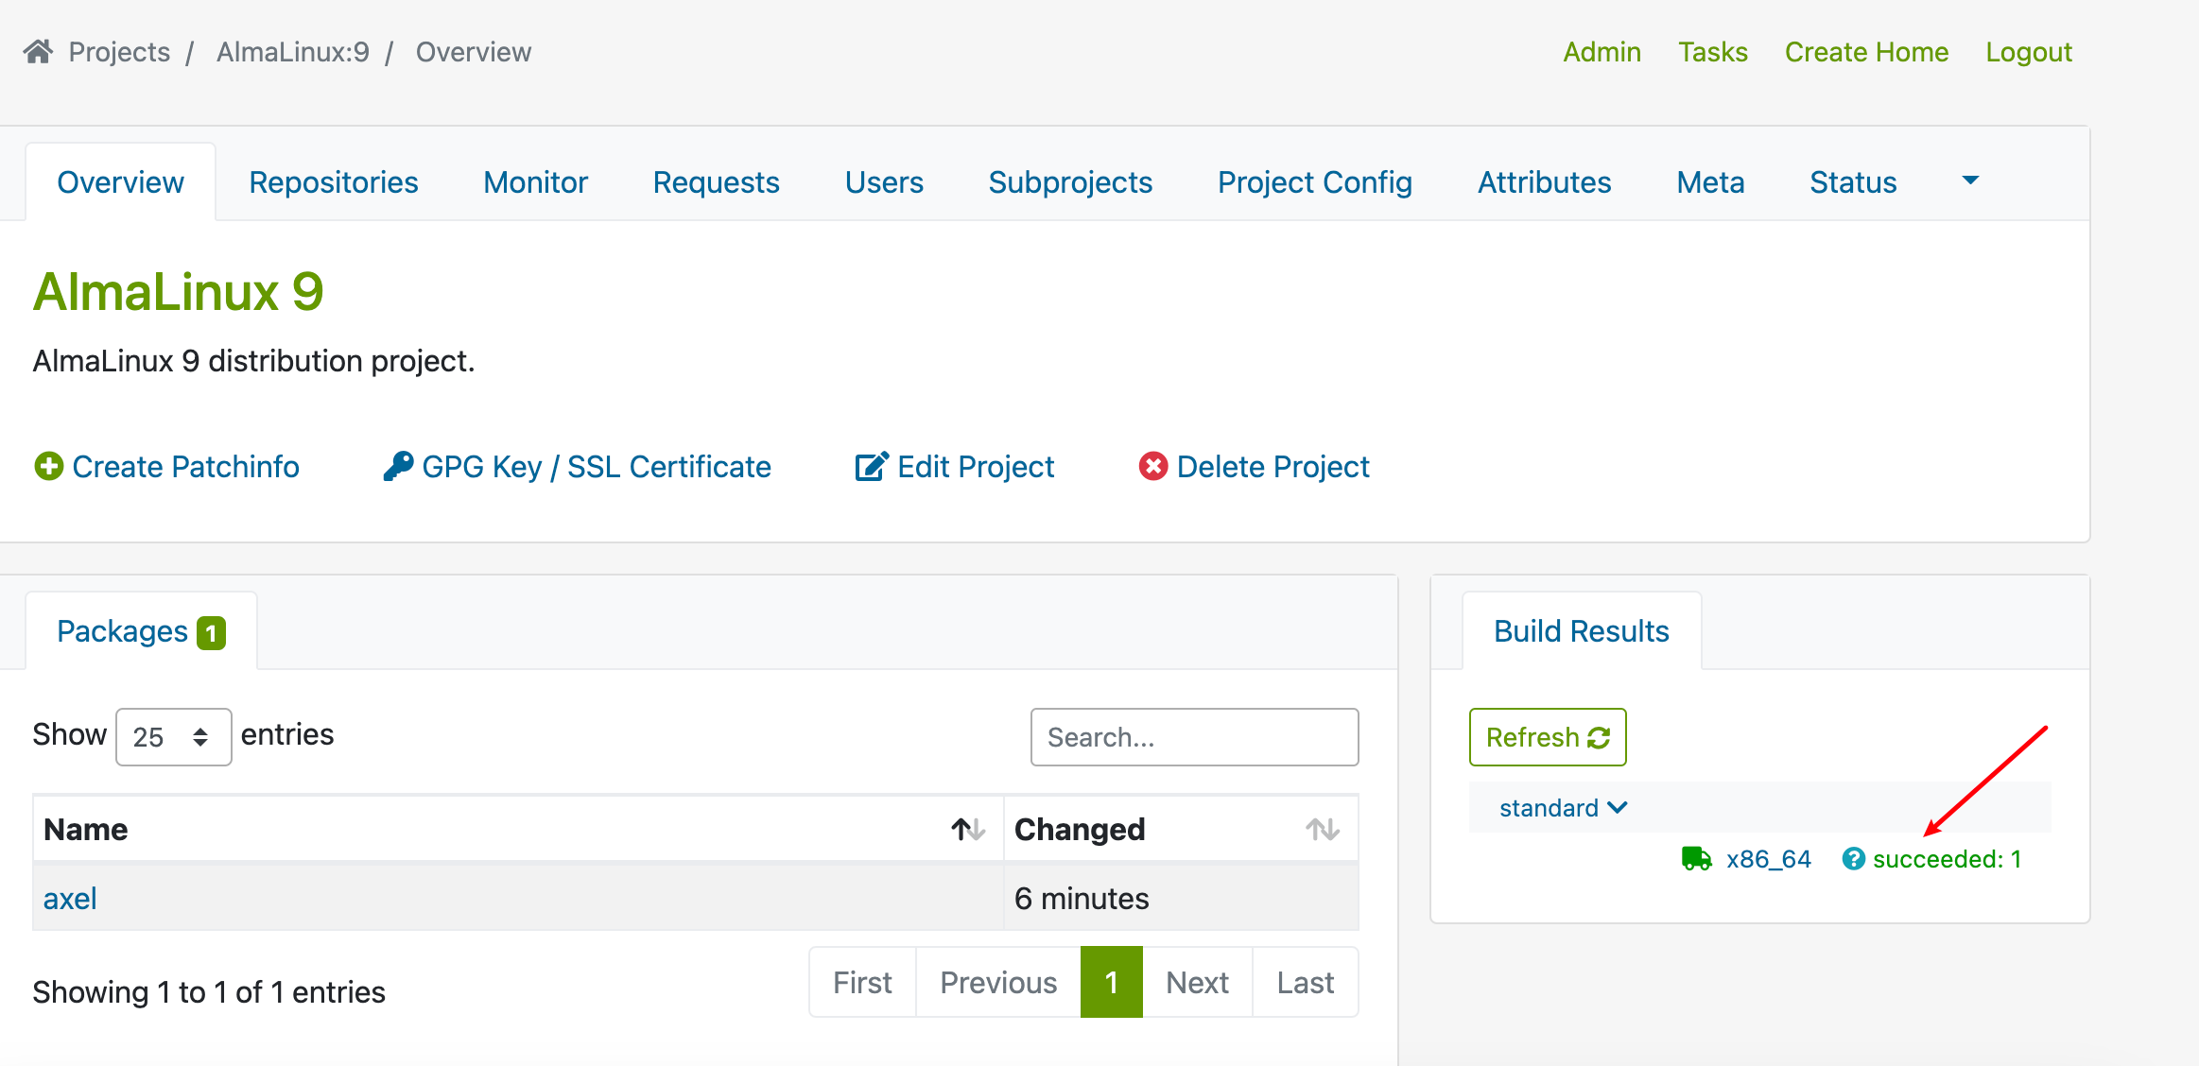Click the 6 minutes changed cell
Viewport: 2199px width, 1066px height.
(1181, 898)
